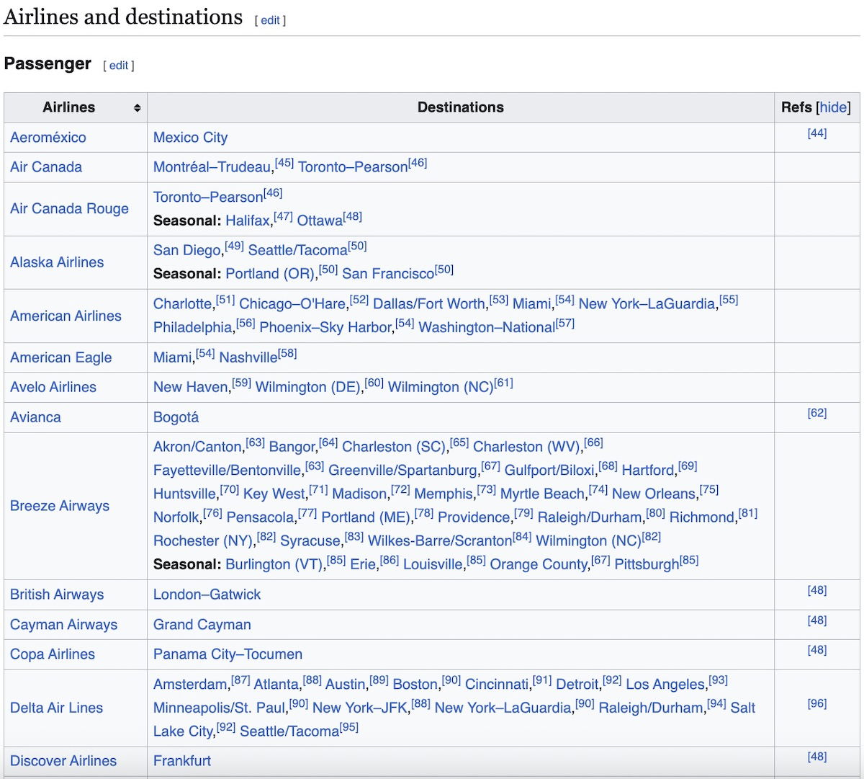
Task: Click the Delta Air Lines link
Action: (56, 708)
